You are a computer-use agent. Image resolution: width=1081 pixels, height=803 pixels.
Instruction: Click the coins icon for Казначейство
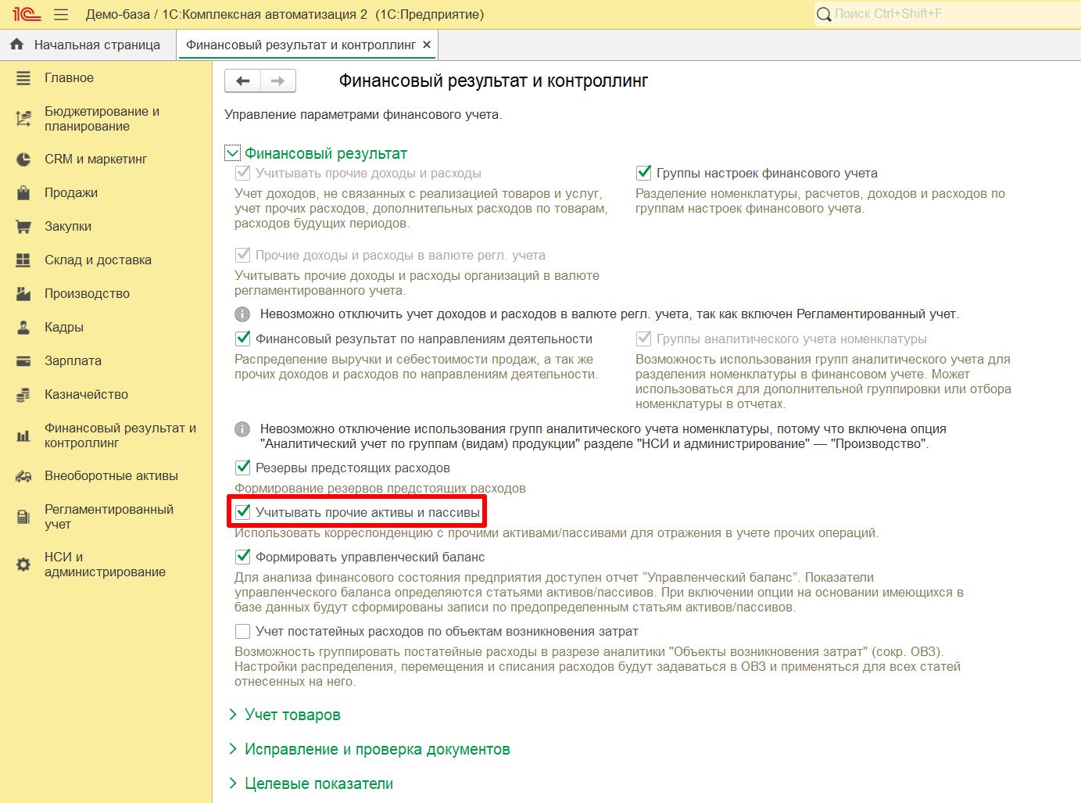23,395
